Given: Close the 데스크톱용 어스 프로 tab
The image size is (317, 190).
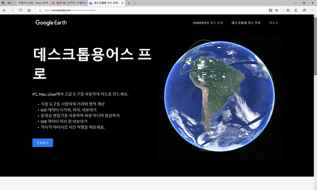Looking at the screenshot, I should point(122,3).
